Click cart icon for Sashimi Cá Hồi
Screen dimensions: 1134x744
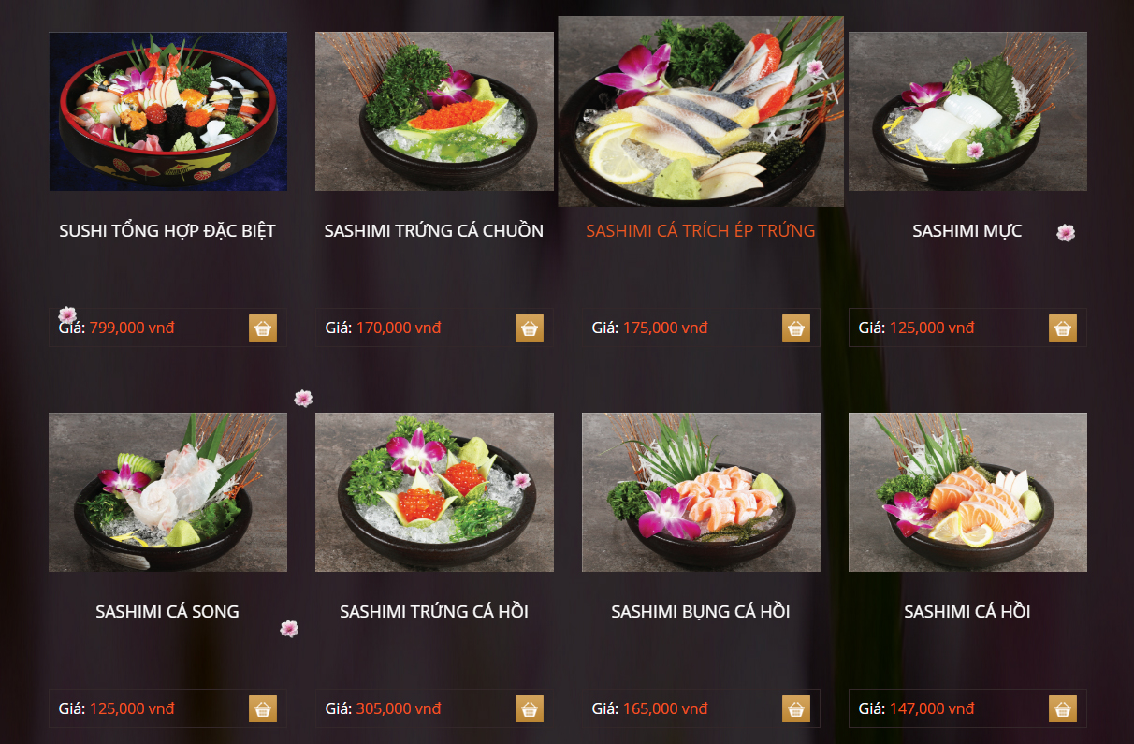coord(1063,709)
